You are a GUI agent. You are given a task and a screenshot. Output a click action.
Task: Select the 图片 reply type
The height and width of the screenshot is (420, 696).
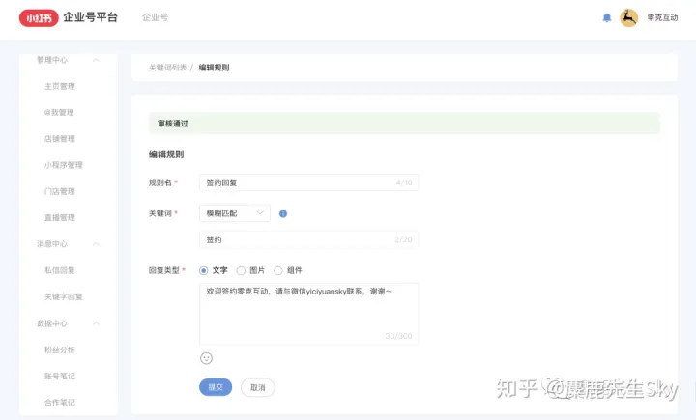tap(241, 270)
